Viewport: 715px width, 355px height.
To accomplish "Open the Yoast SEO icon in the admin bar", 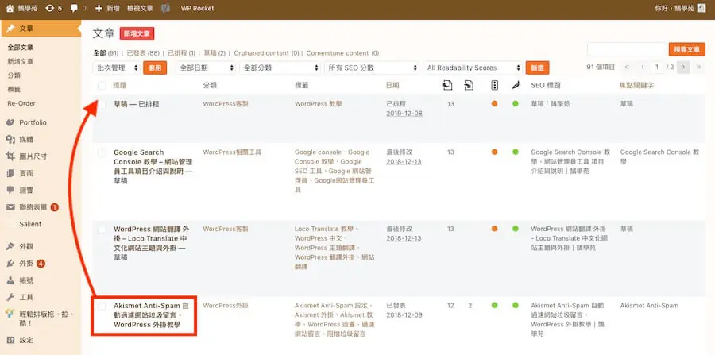I will [165, 8].
